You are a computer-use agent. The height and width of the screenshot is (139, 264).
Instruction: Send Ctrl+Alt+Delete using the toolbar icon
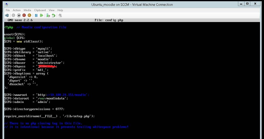pos(7,15)
